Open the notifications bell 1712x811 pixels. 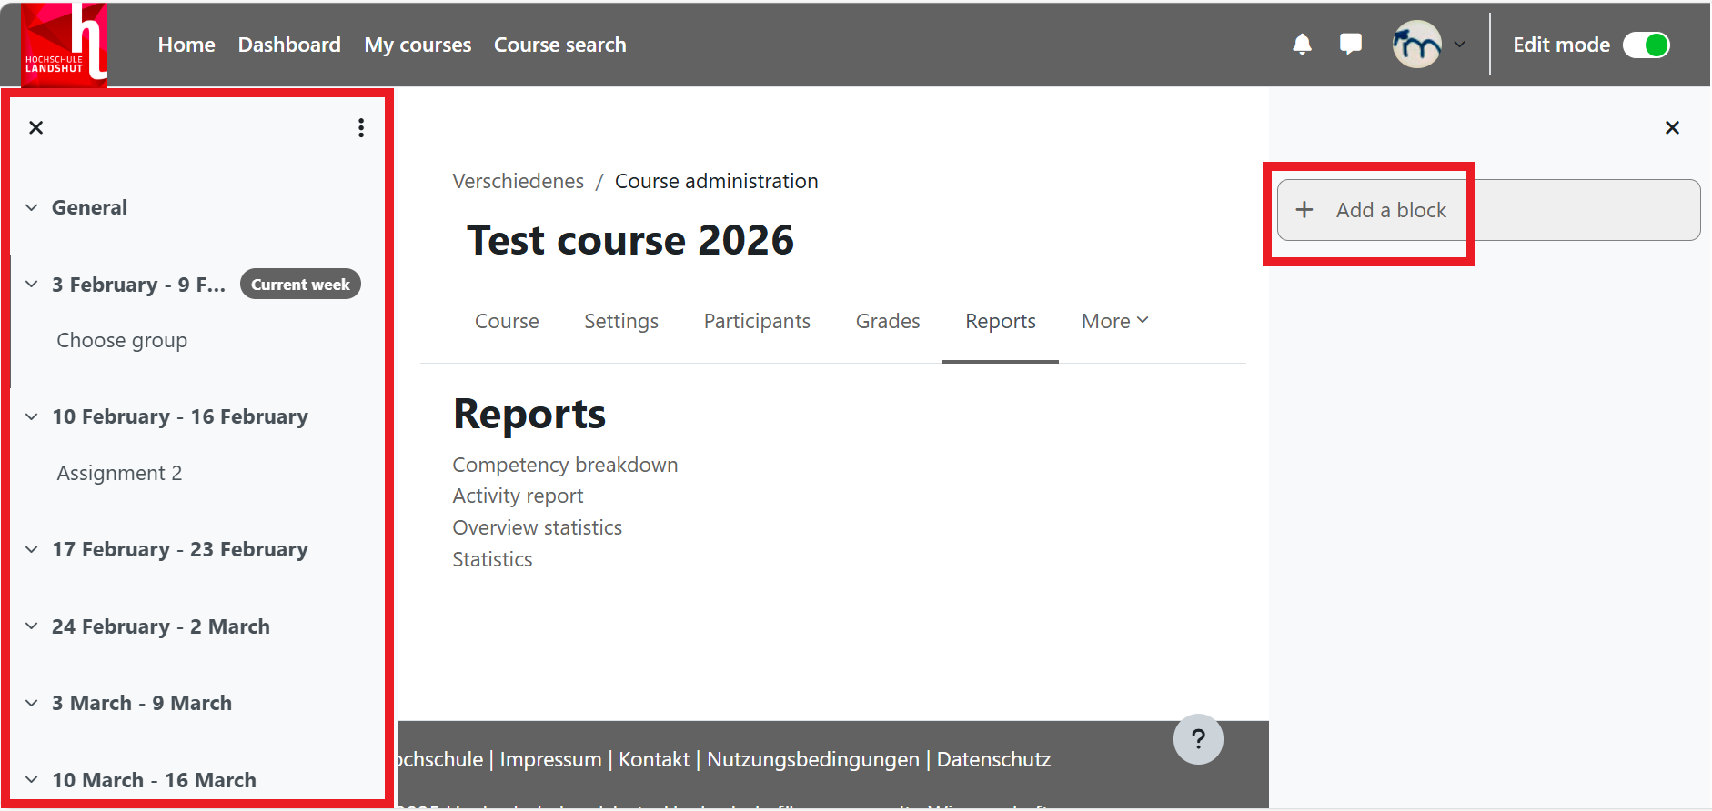point(1302,45)
